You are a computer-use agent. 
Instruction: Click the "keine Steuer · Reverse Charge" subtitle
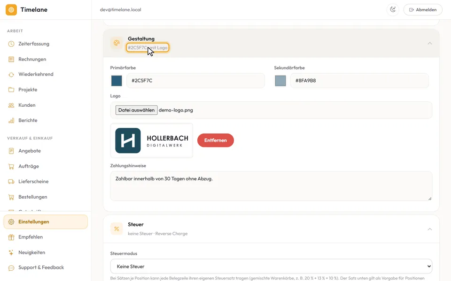click(x=158, y=234)
